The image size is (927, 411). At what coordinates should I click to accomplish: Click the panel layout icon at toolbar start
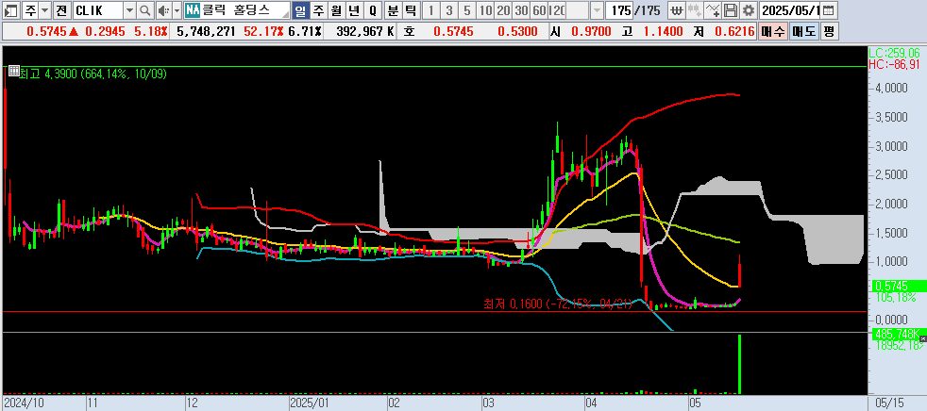[11, 10]
